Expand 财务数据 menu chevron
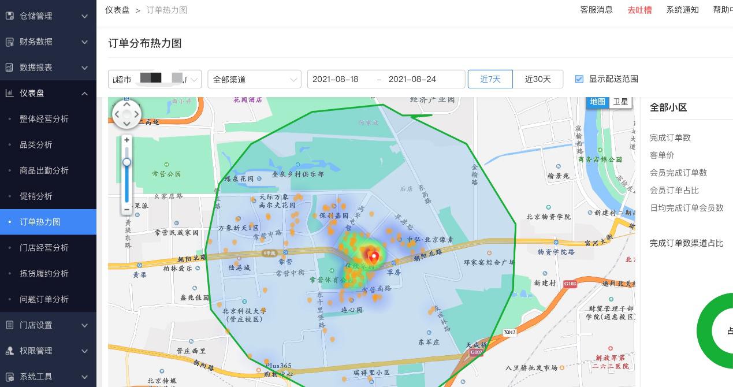733x387 pixels. click(x=84, y=42)
